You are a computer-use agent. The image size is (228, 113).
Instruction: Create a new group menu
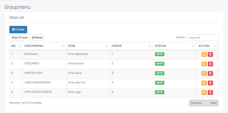point(18,30)
